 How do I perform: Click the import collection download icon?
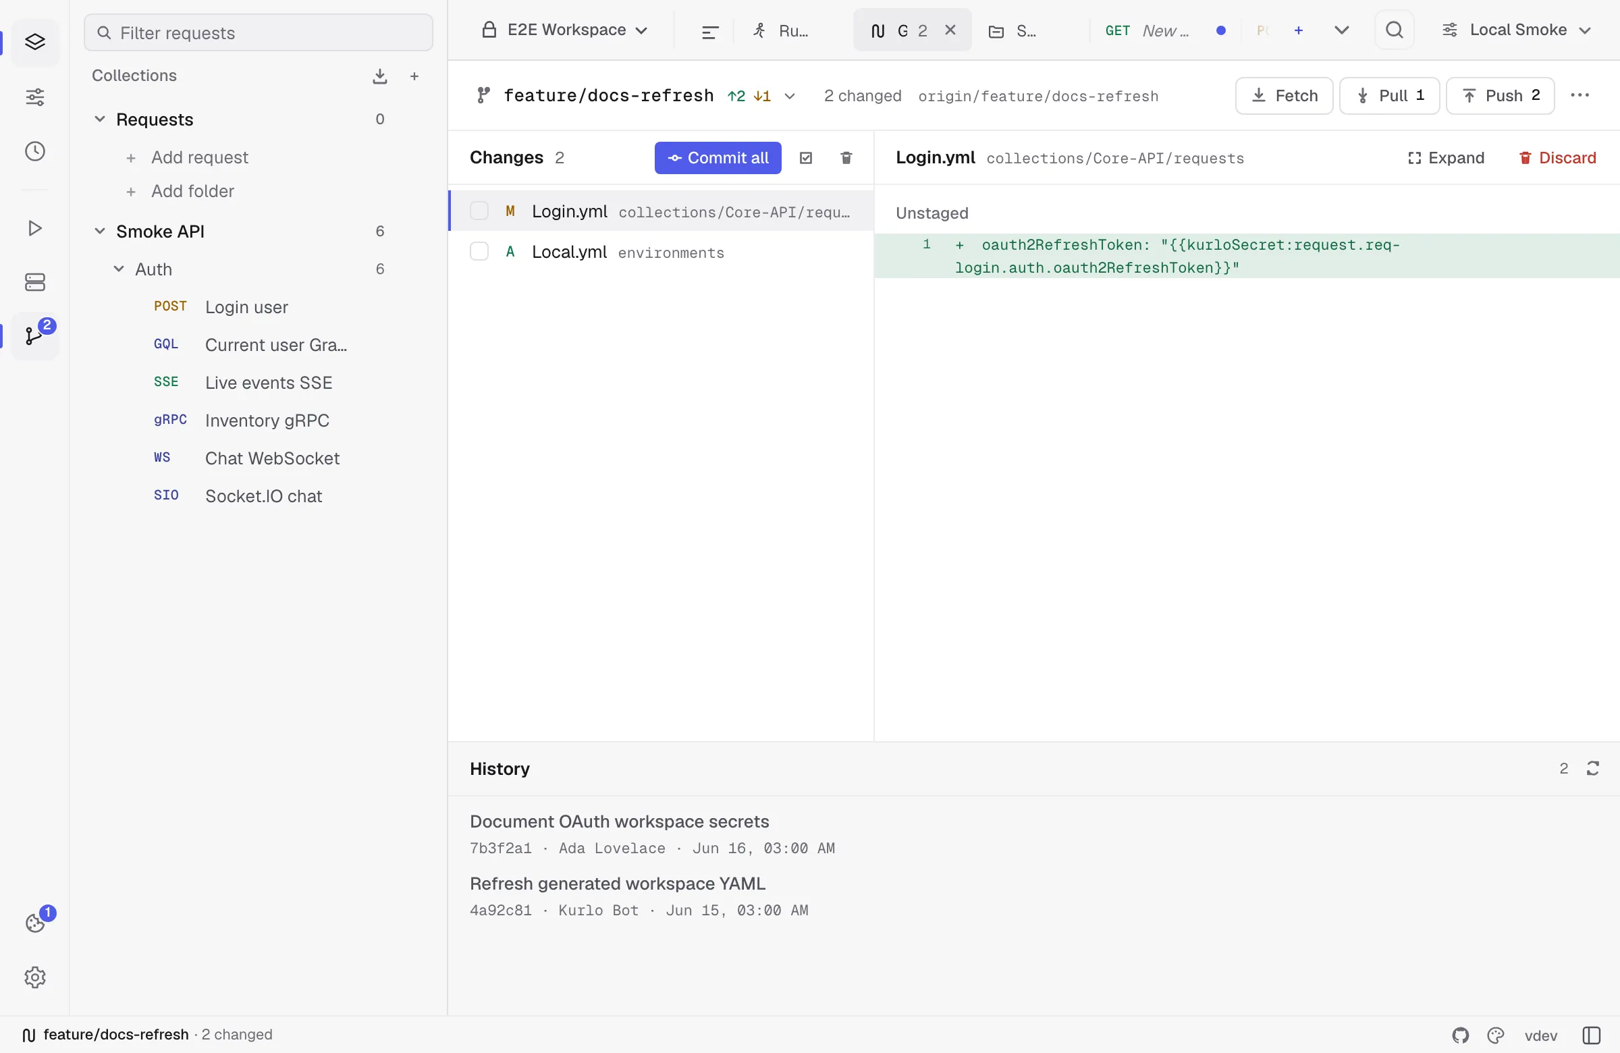coord(380,76)
